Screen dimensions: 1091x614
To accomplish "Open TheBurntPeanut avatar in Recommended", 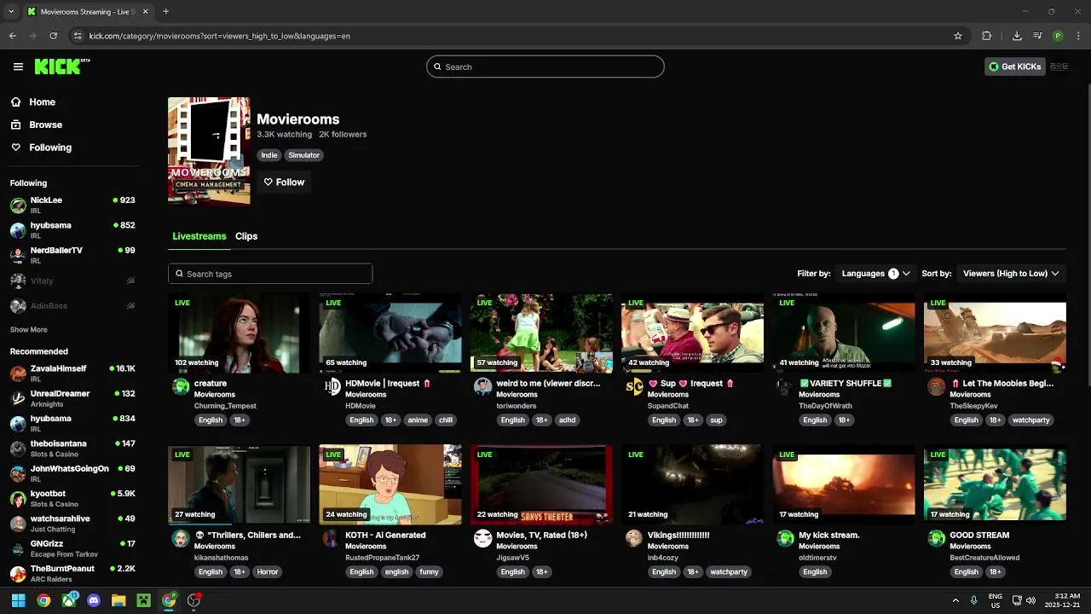I will (x=18, y=573).
